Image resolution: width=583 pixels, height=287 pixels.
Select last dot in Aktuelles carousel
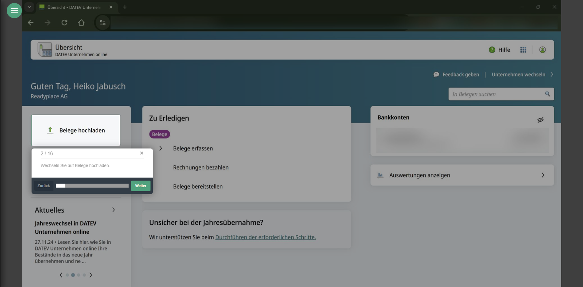pyautogui.click(x=84, y=275)
